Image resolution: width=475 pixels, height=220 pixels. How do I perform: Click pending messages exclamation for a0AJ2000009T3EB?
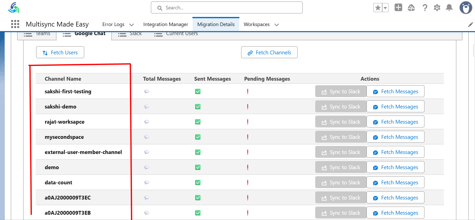pyautogui.click(x=248, y=213)
